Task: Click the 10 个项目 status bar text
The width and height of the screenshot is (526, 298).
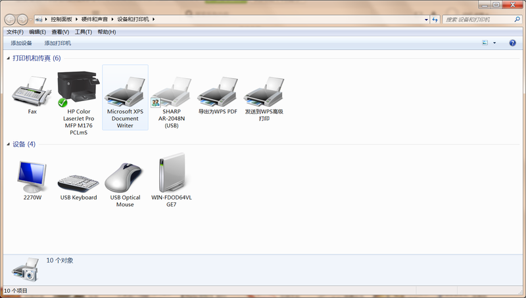Action: coord(15,291)
